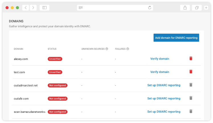This screenshot has width=213, height=123.
Task: Reload the page with refresh icon
Action: click(149, 8)
